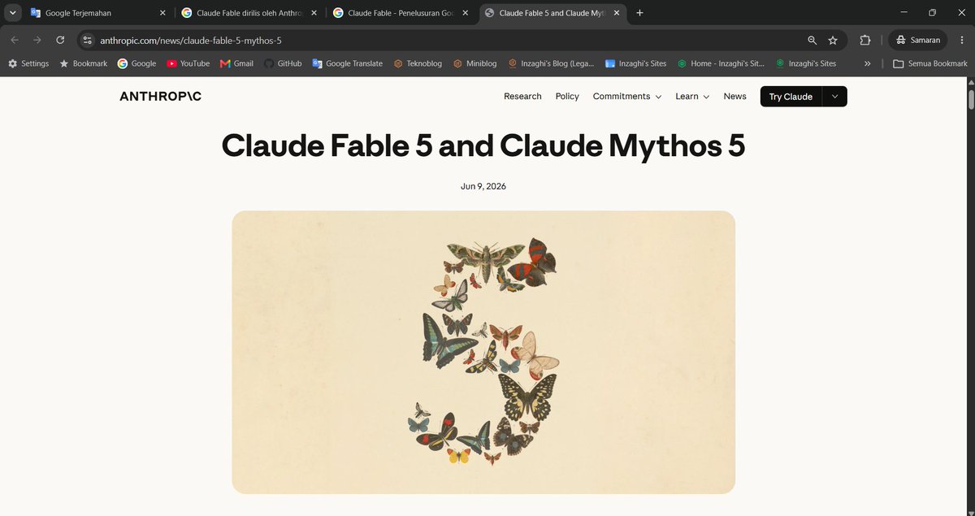Image resolution: width=975 pixels, height=516 pixels.
Task: Open the Teknoblog bookmark
Action: click(418, 63)
